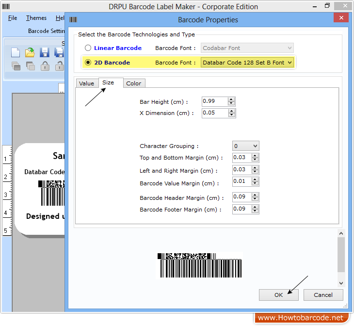Minimize the main DRPU window
Viewport: 354px width, 326px height.
[315, 6]
